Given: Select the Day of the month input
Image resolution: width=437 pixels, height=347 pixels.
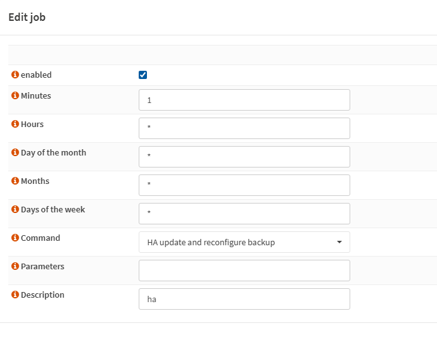Looking at the screenshot, I should click(x=244, y=157).
